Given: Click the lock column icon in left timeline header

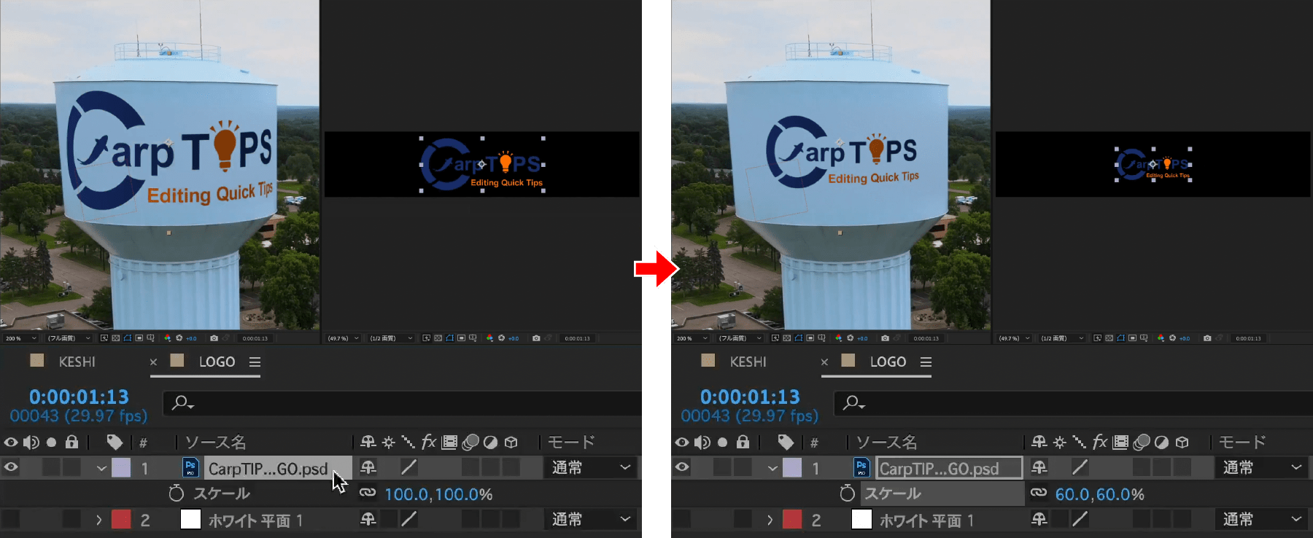Looking at the screenshot, I should [71, 442].
